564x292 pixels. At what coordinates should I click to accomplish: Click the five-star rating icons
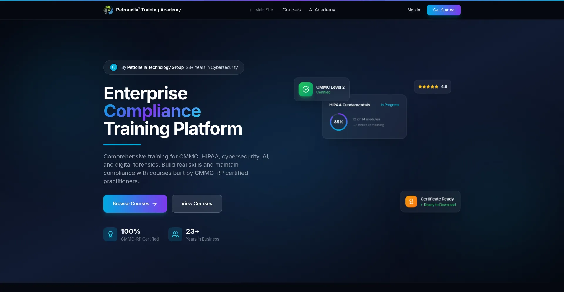(x=428, y=87)
